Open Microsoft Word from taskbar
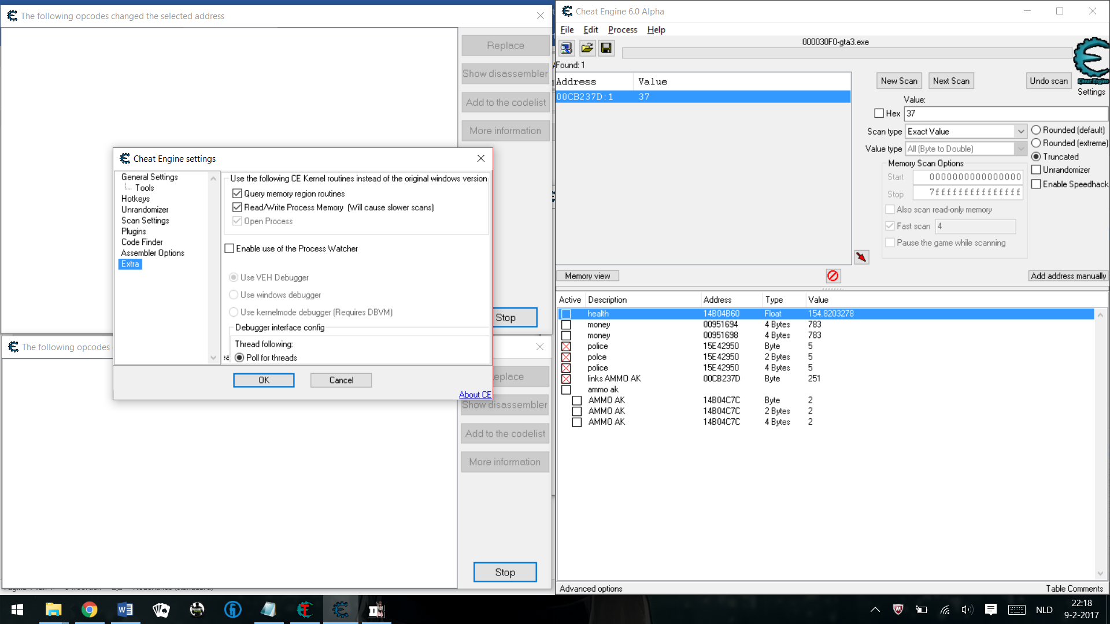The height and width of the screenshot is (624, 1110). point(125,610)
